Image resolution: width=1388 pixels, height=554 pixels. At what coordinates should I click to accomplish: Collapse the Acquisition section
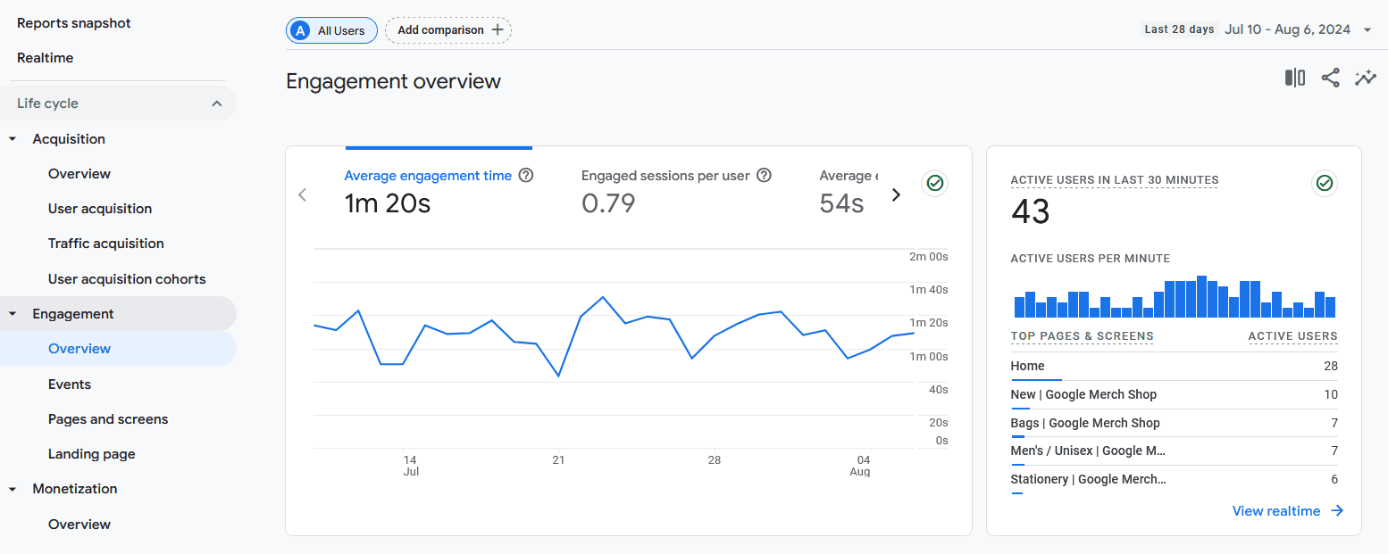click(x=13, y=138)
